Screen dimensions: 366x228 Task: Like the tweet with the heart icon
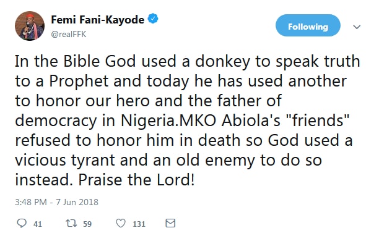[x=121, y=223]
